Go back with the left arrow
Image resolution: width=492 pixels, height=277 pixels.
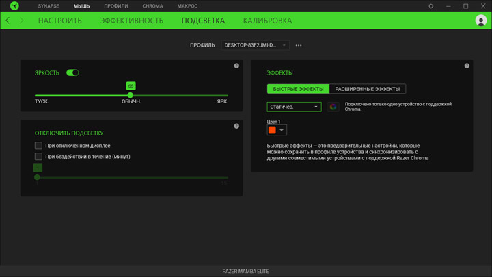click(8, 21)
